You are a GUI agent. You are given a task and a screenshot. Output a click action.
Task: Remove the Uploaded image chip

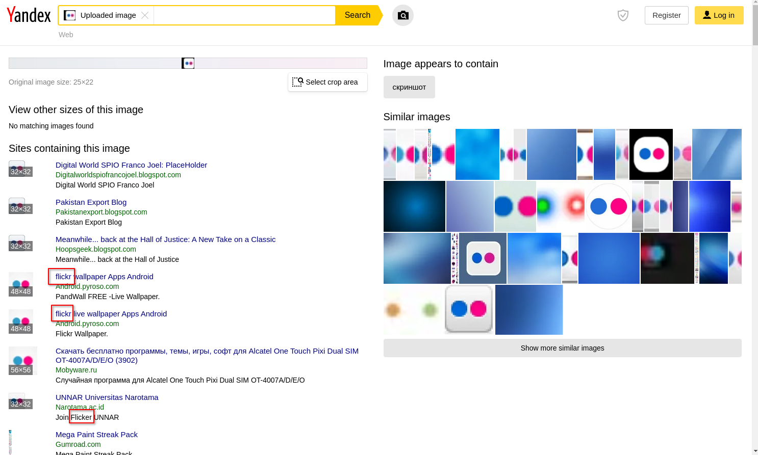pyautogui.click(x=145, y=15)
